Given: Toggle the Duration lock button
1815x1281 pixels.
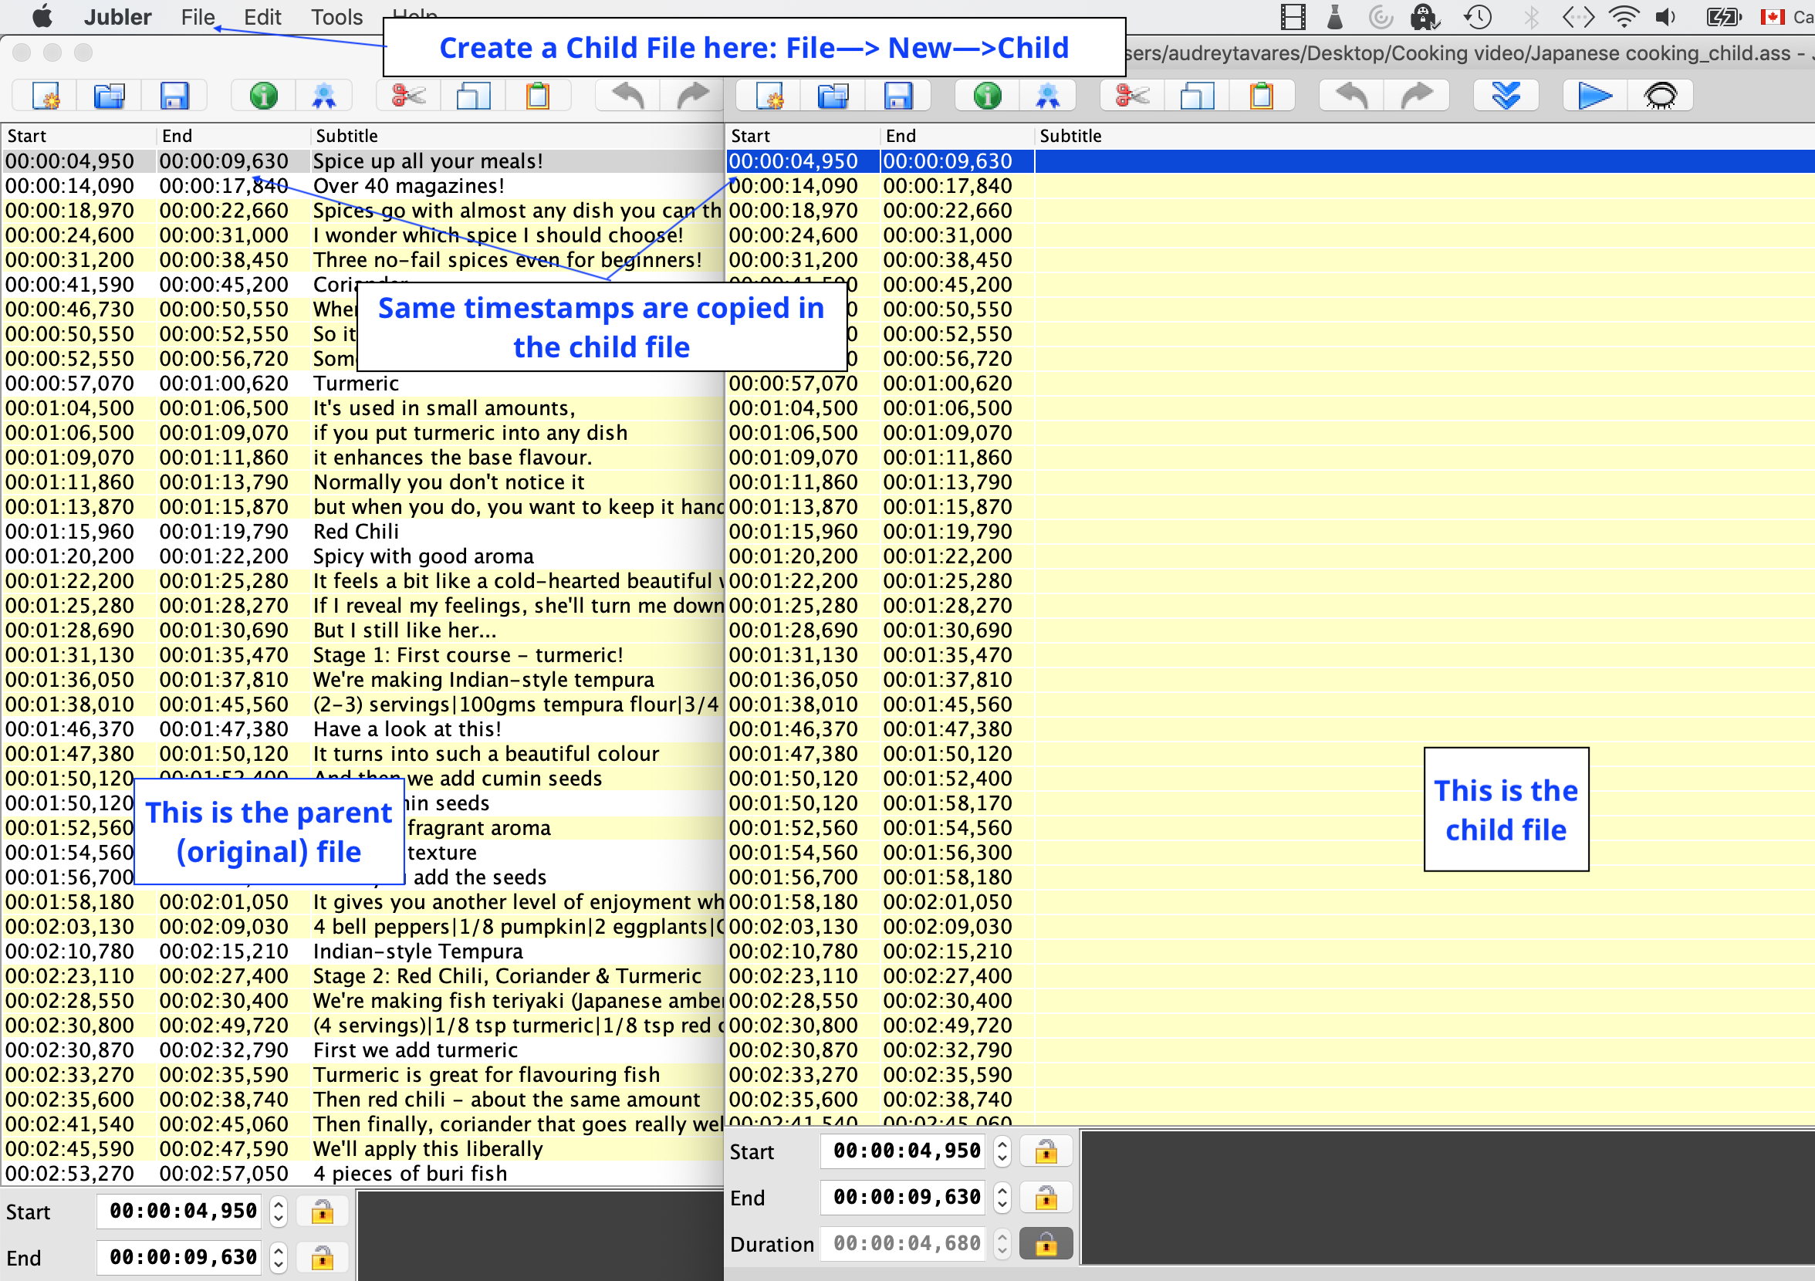Looking at the screenshot, I should (1046, 1244).
